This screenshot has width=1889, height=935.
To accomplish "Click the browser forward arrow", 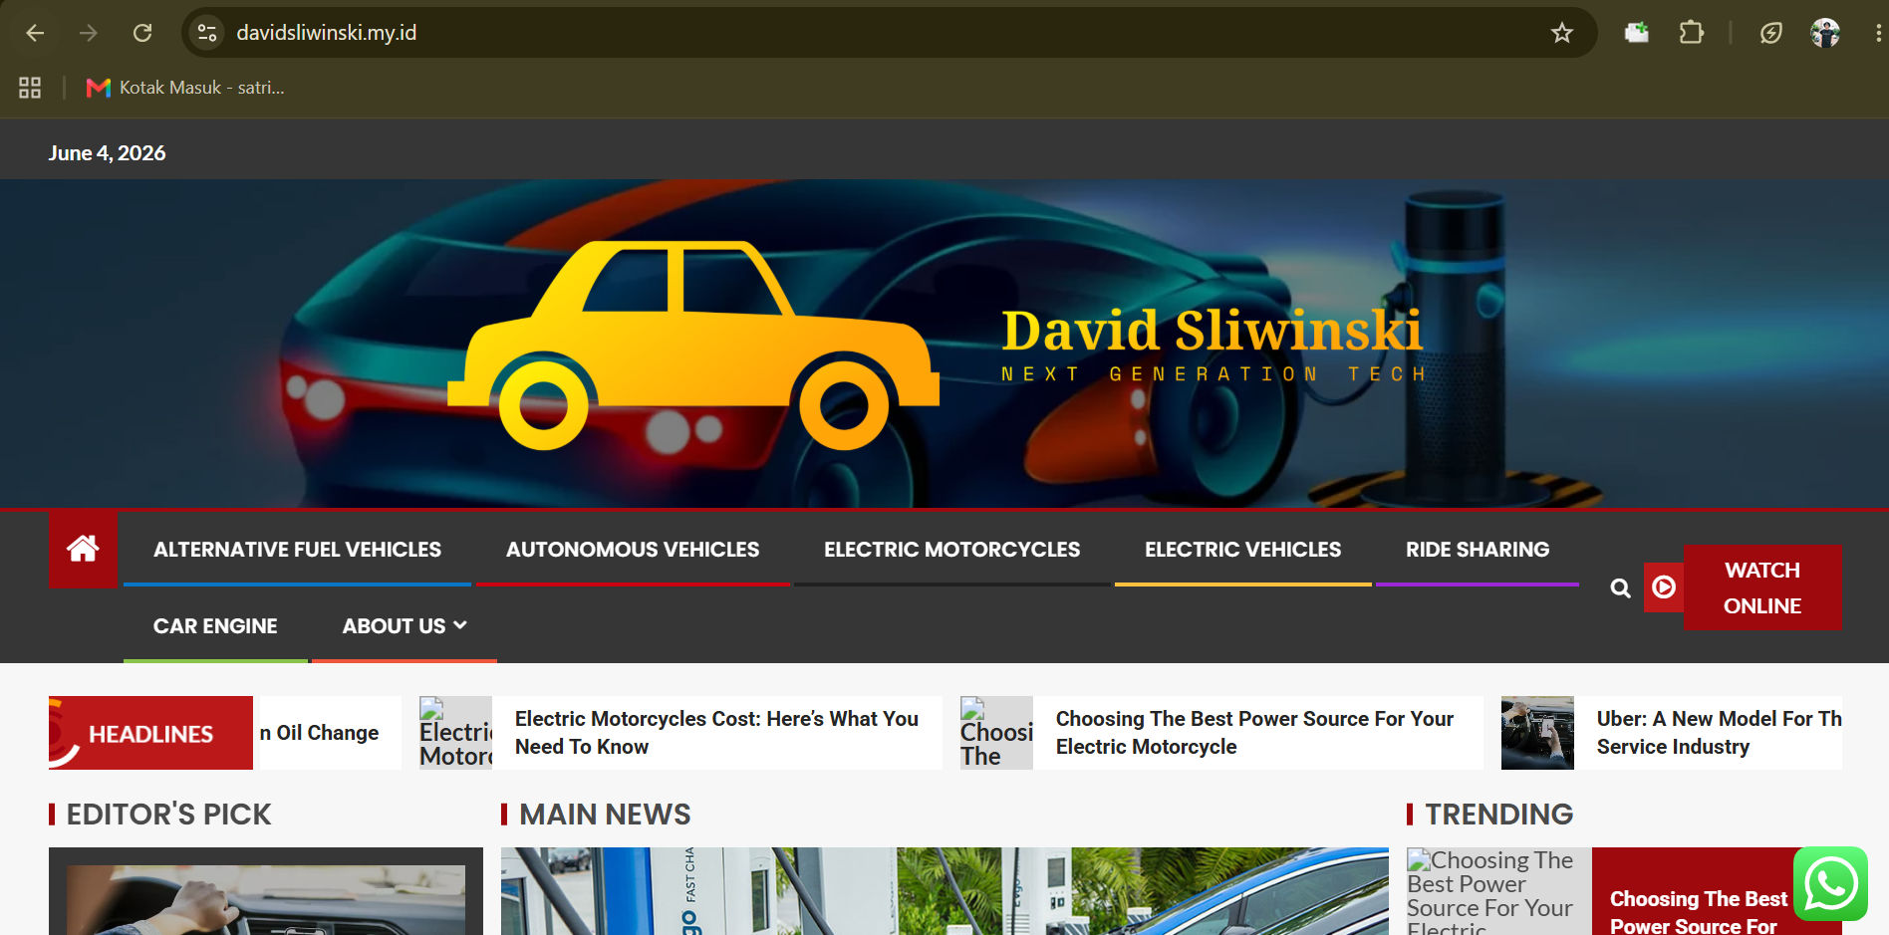I will pyautogui.click(x=89, y=33).
